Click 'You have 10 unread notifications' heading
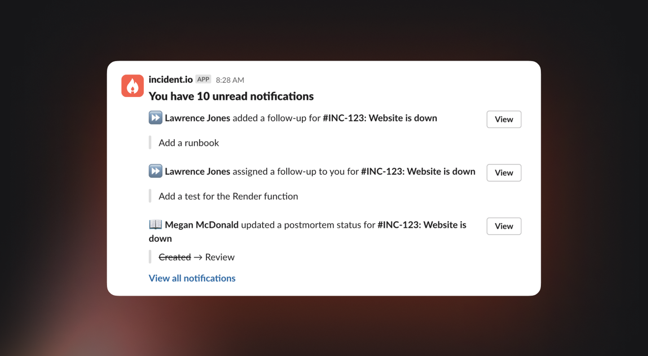Viewport: 648px width, 356px height. coord(231,96)
